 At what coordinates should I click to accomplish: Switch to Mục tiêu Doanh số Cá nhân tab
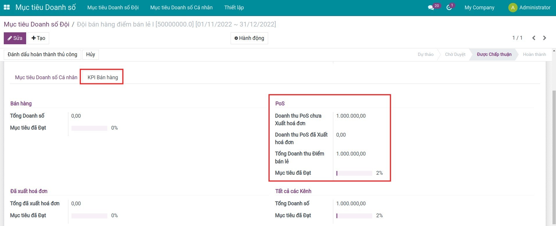(x=46, y=77)
